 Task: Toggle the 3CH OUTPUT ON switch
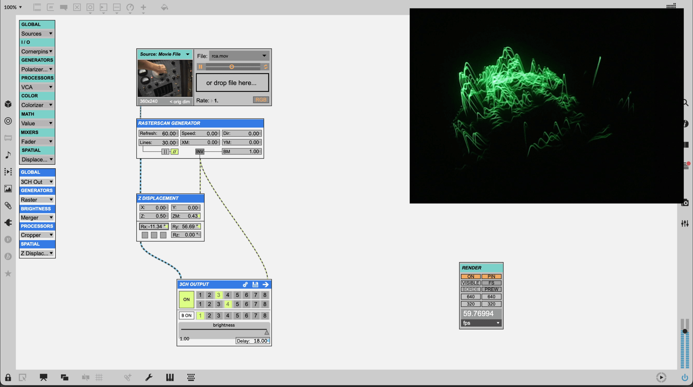coord(186,299)
